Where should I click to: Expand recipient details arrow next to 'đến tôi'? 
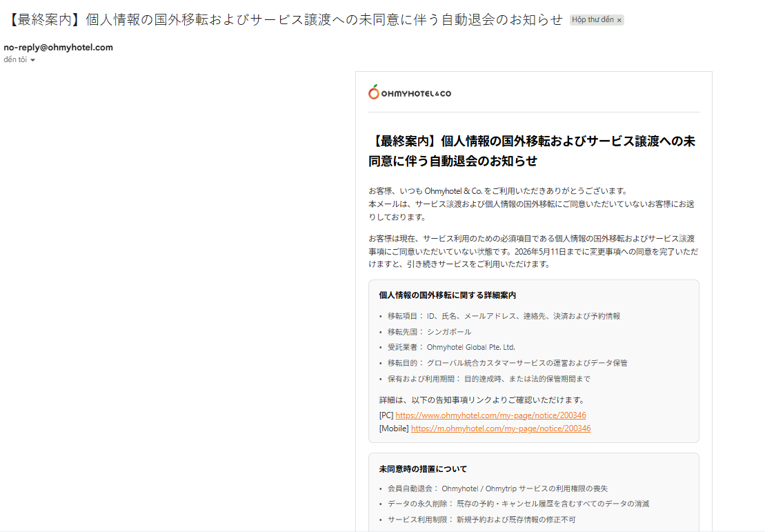[32, 60]
